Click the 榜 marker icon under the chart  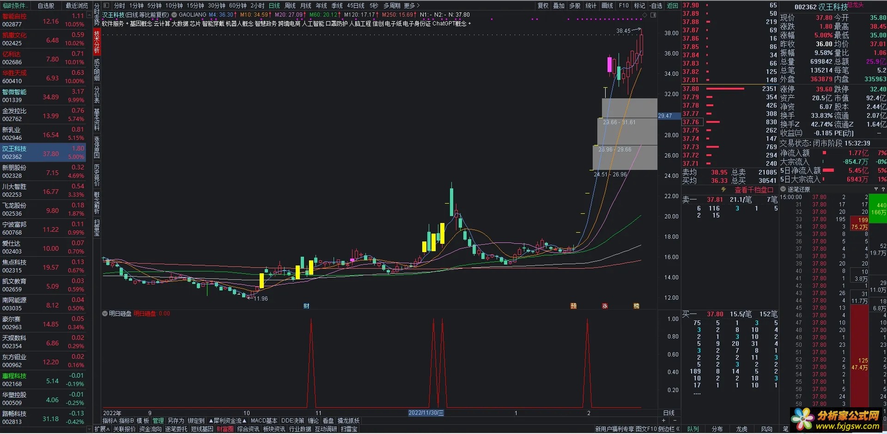tap(636, 306)
